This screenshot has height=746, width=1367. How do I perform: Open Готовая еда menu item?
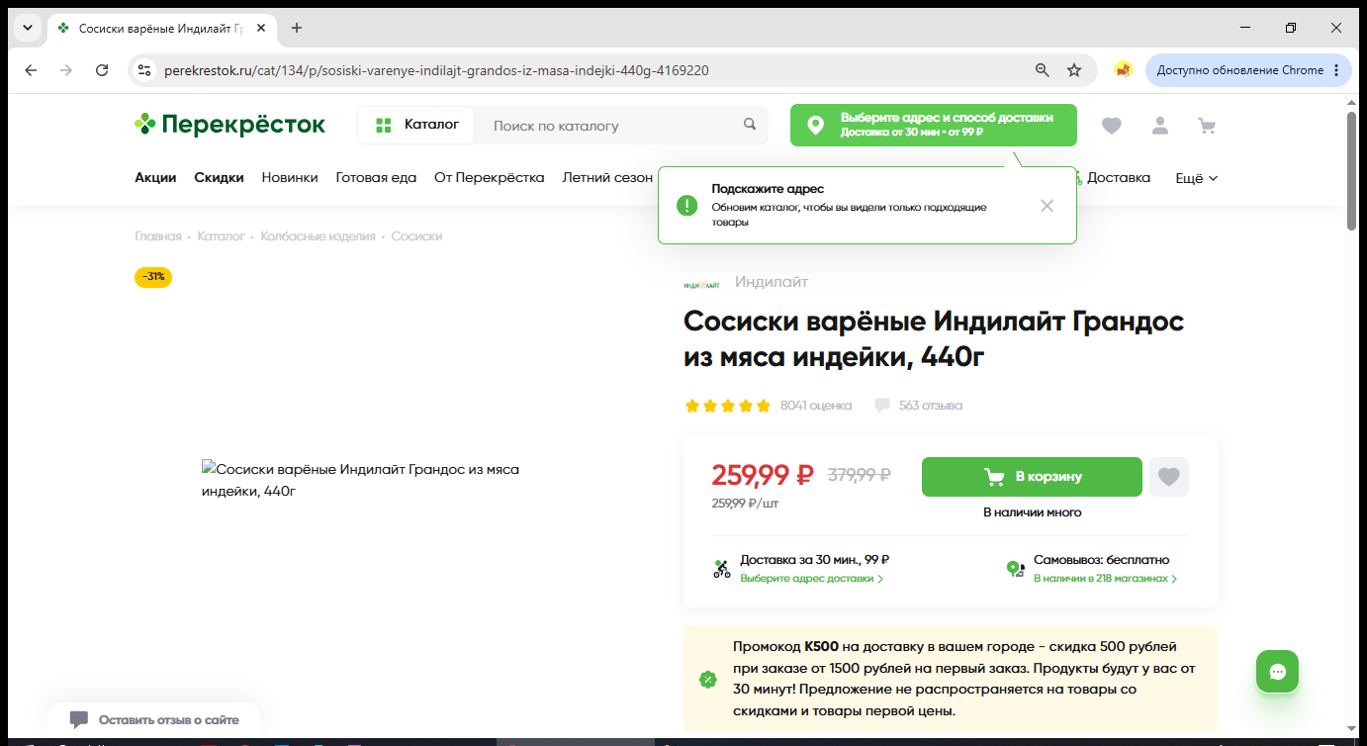tap(376, 178)
